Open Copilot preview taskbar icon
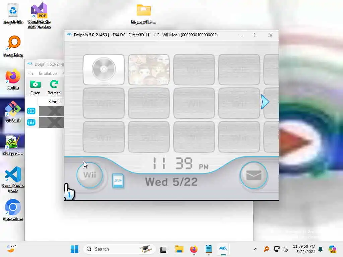Screen dimensions: 343x257 [332, 249]
